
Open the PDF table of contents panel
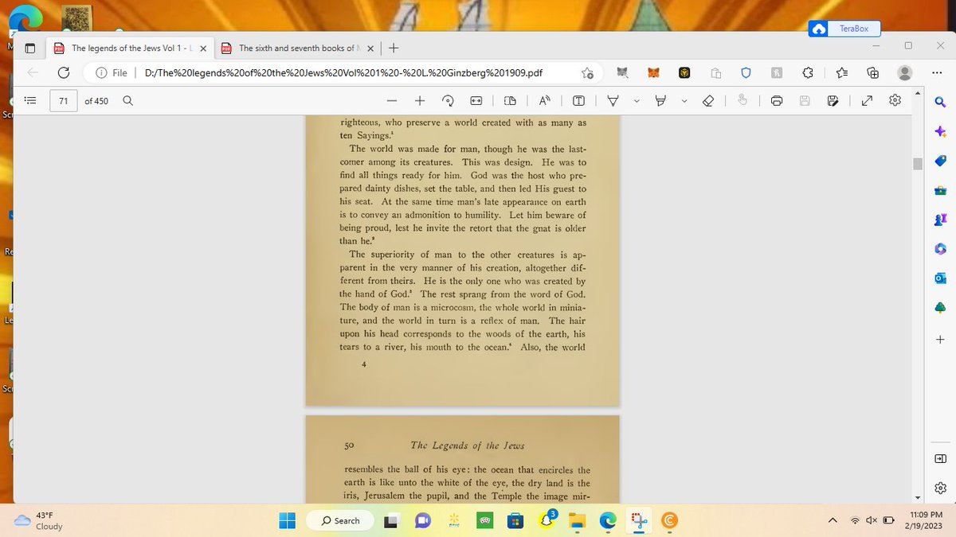(29, 101)
